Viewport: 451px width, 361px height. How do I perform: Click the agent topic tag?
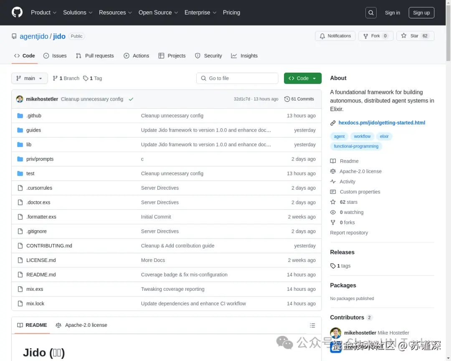[339, 137]
